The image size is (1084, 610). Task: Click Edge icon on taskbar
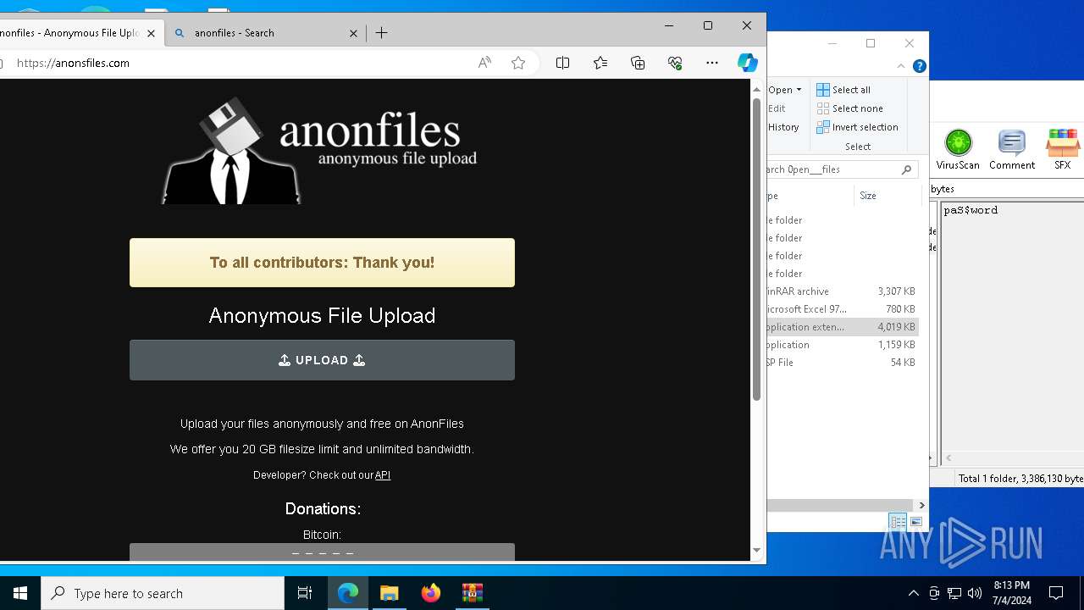coord(348,593)
